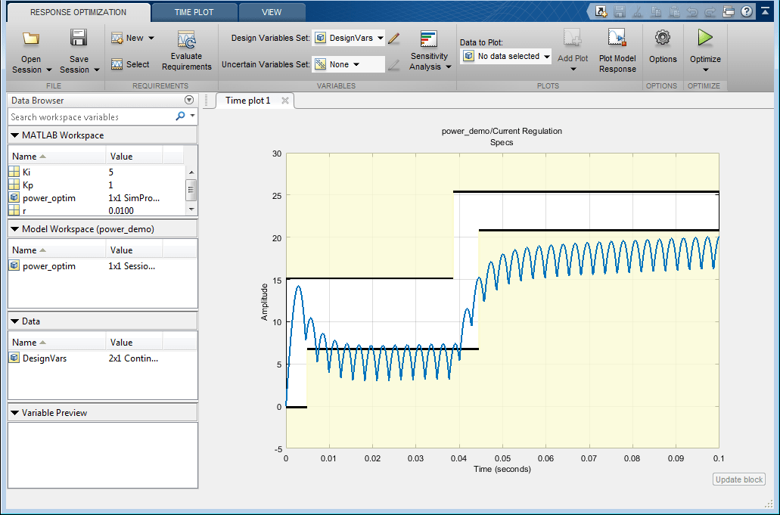Click Plot Model Response icon
Image resolution: width=780 pixels, height=515 pixels.
tap(617, 39)
